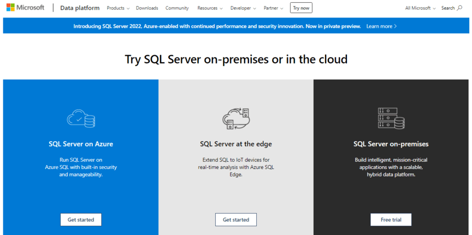Click the search magnifier icon
Screen dimensions: 472x235
pos(459,8)
